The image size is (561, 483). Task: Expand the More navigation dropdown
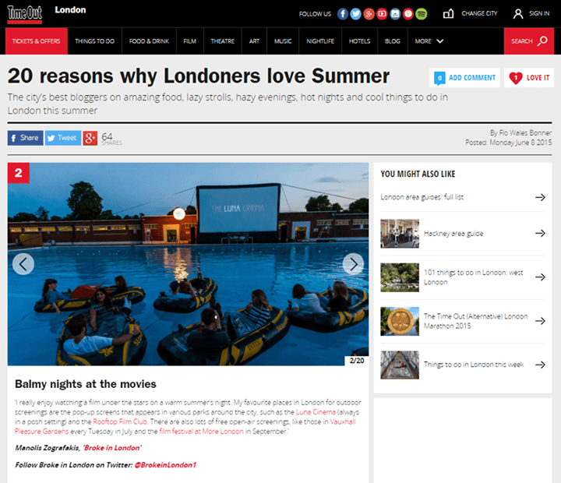click(429, 41)
